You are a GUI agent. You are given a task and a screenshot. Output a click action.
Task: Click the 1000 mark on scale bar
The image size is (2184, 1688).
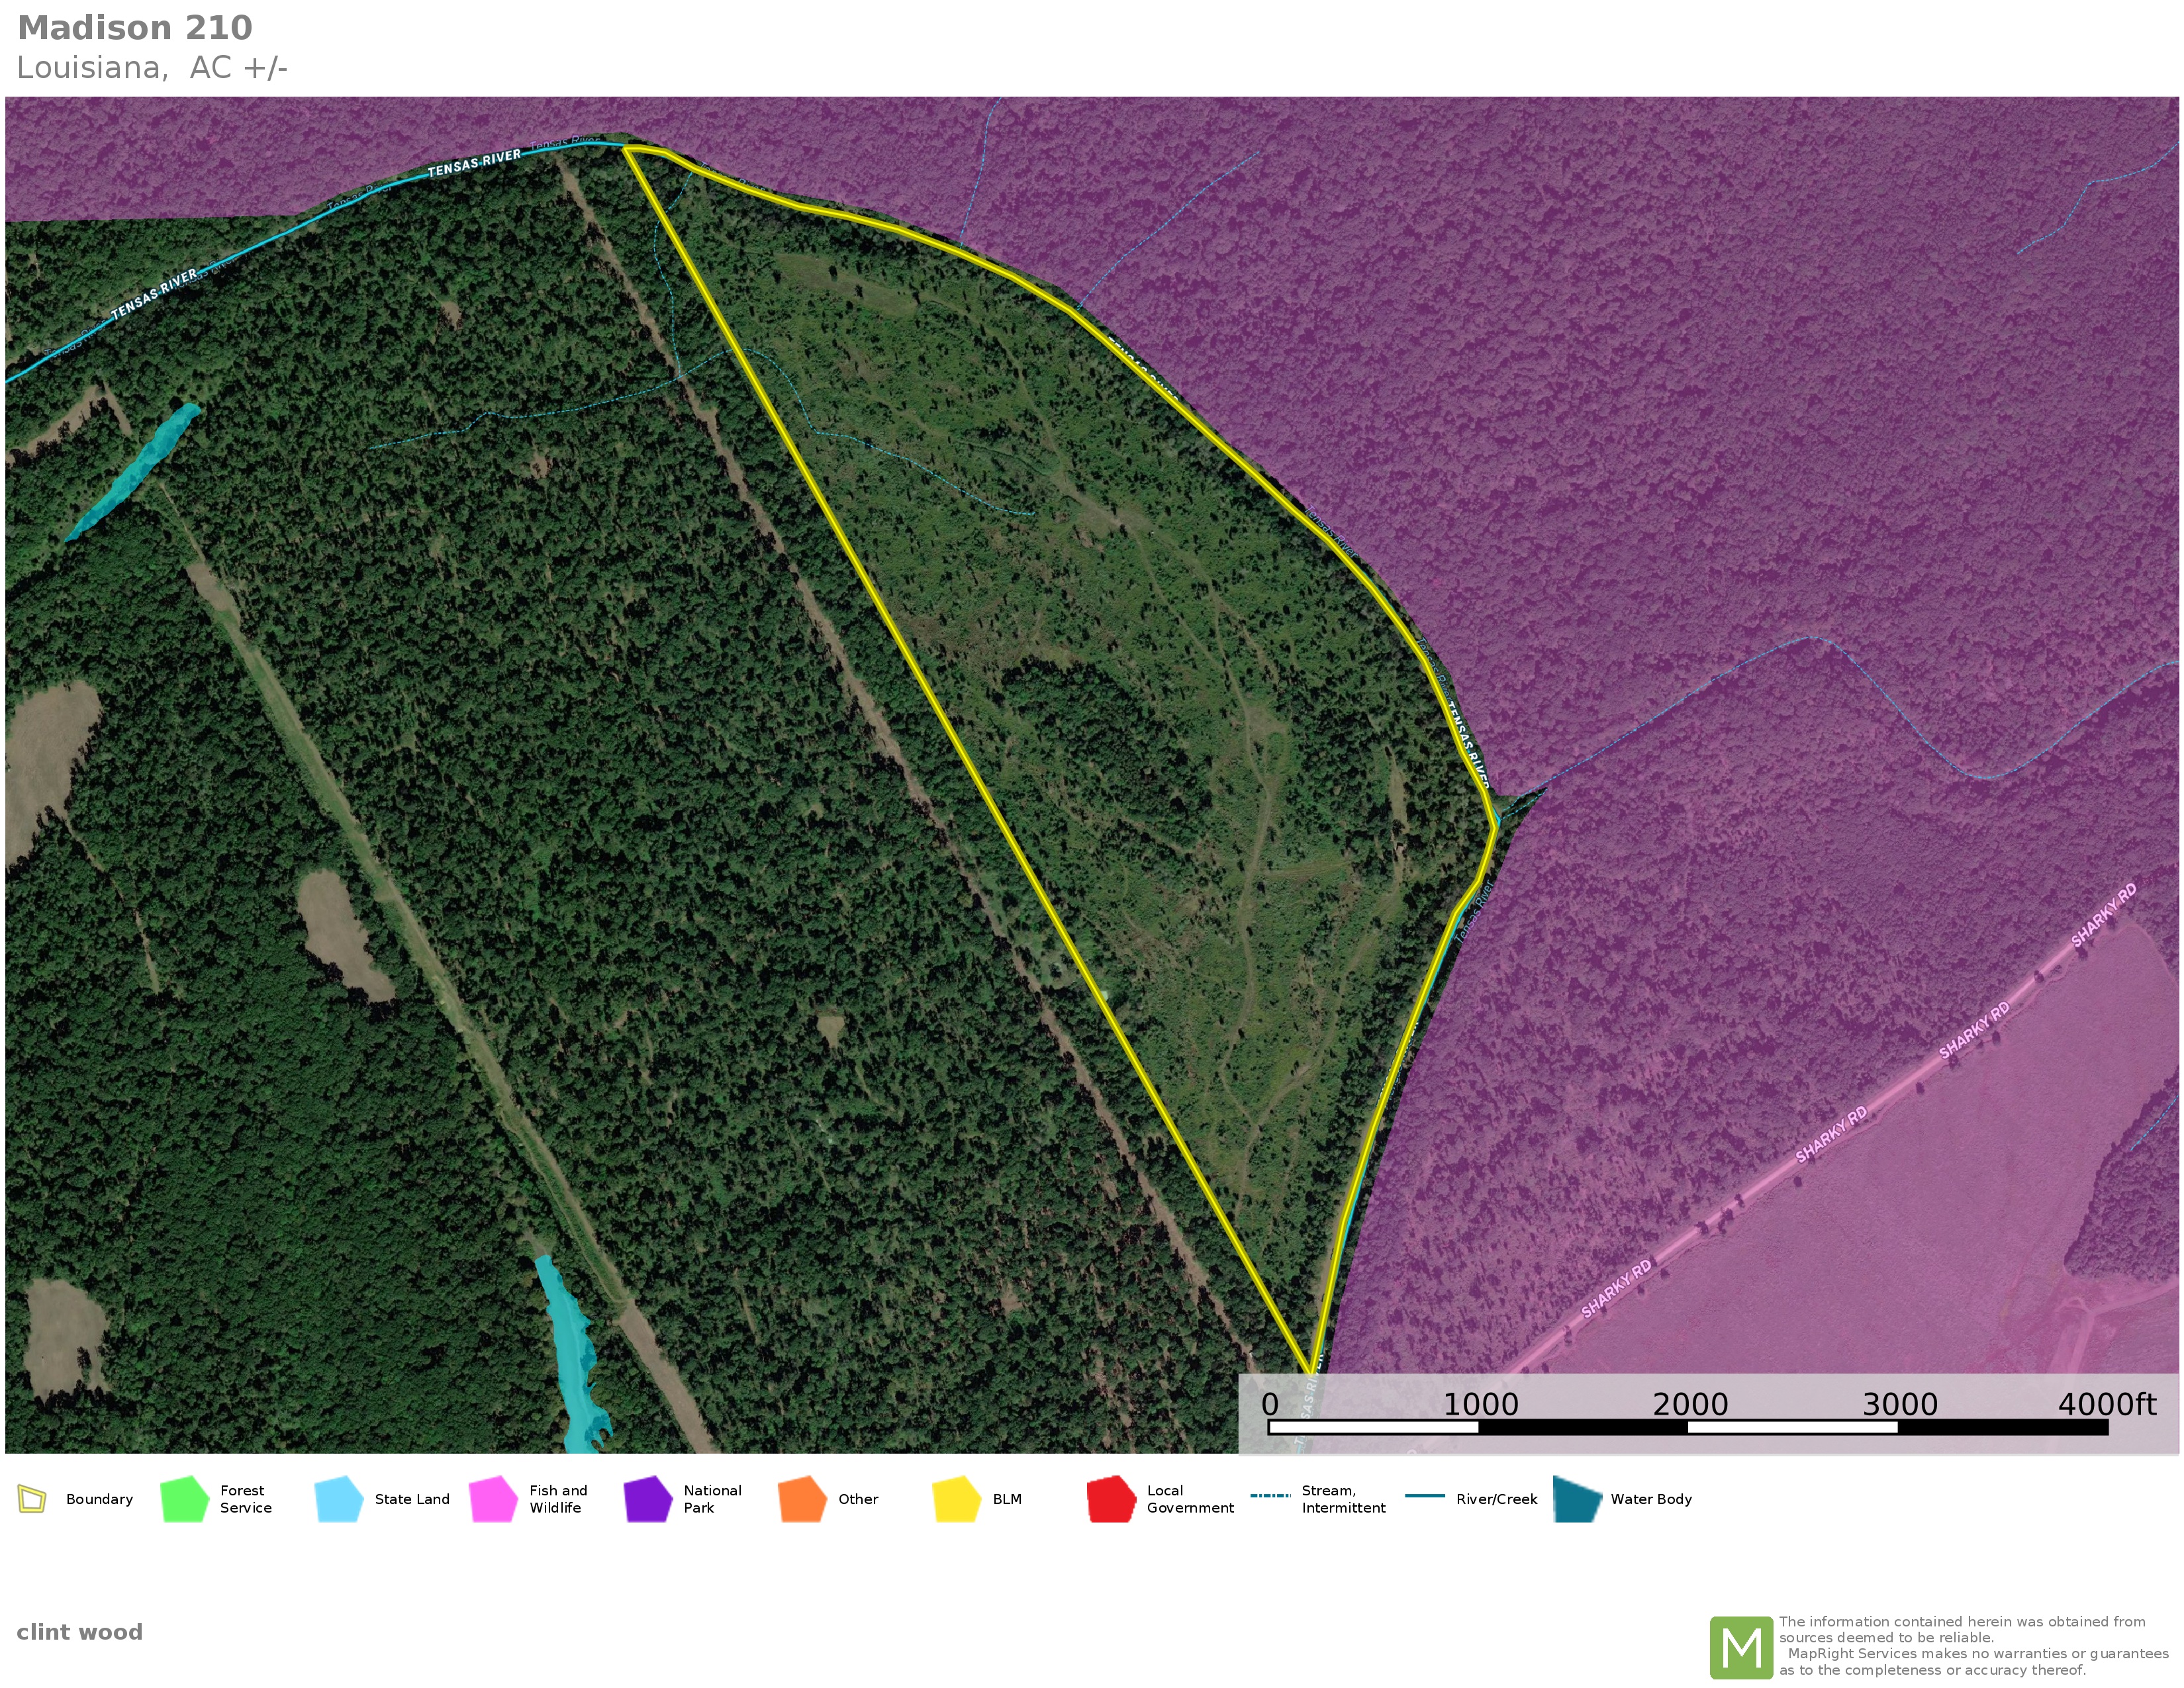click(1480, 1405)
